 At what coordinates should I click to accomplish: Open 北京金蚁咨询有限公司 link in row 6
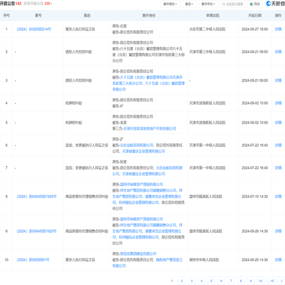tap(137, 145)
